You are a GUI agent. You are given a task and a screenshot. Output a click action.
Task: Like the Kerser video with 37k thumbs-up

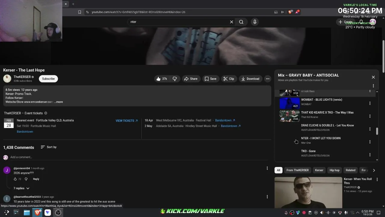(x=162, y=79)
